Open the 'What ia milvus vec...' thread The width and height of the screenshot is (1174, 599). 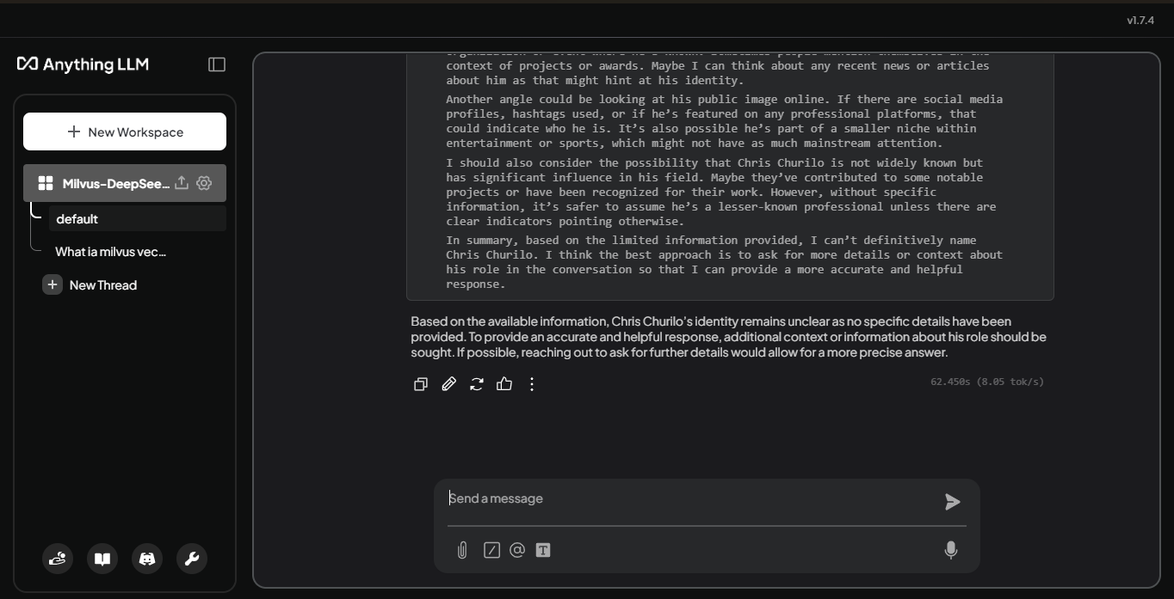point(111,252)
